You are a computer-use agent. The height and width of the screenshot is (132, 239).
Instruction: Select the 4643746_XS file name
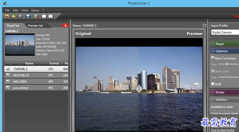21,75
